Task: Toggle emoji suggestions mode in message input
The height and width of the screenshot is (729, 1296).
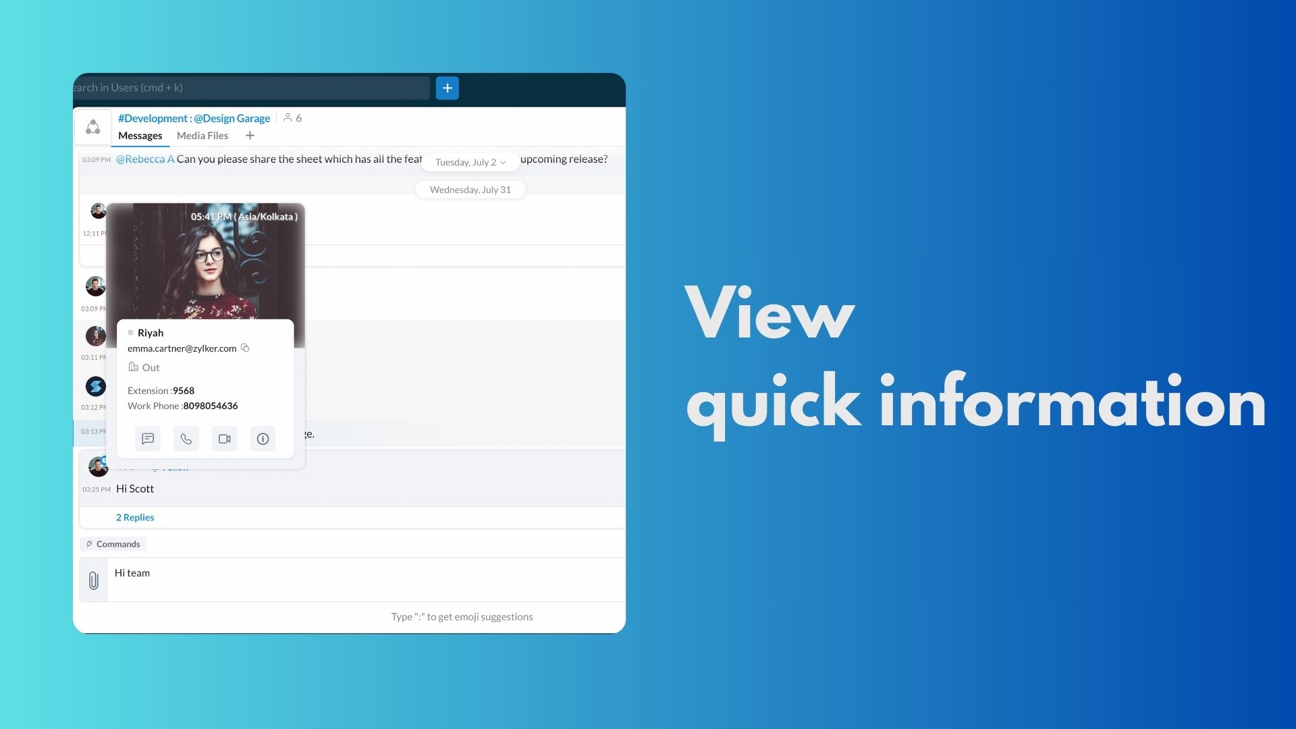Action: [x=461, y=615]
